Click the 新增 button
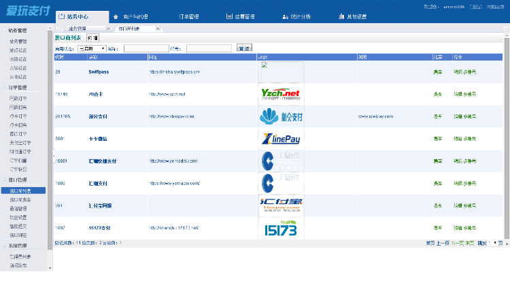The width and height of the screenshot is (510, 296). (92, 38)
